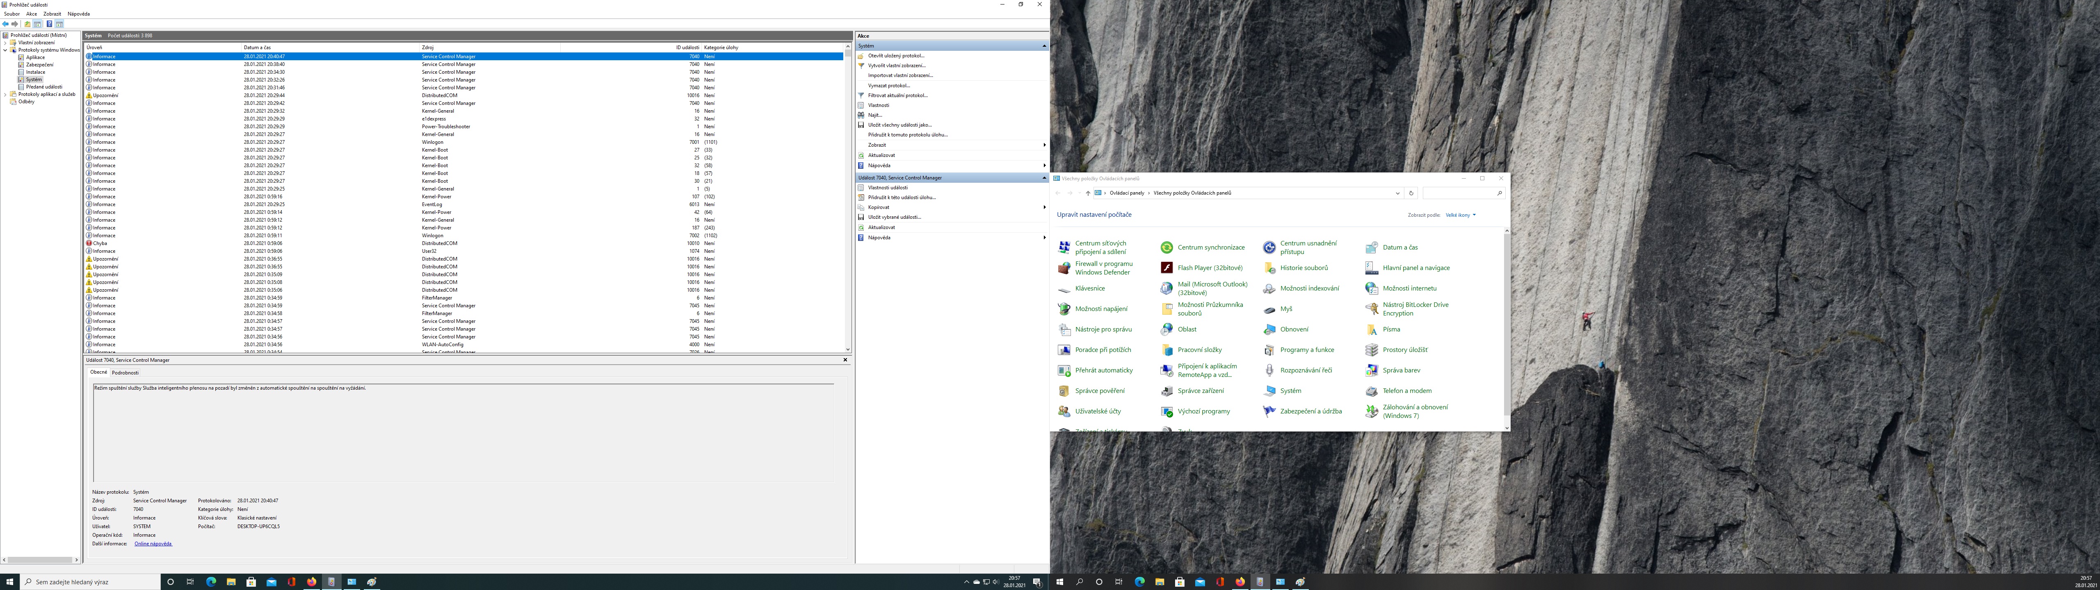
Task: Open Programy a funkce item
Action: (1307, 350)
